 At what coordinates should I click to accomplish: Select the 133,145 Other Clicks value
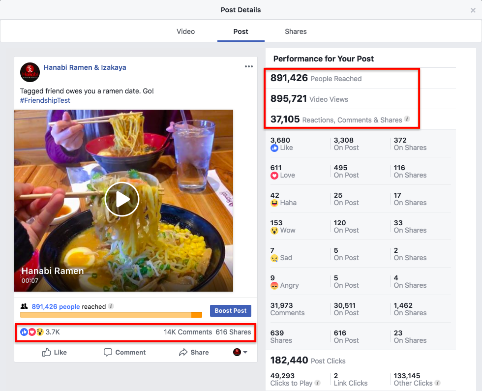(407, 376)
